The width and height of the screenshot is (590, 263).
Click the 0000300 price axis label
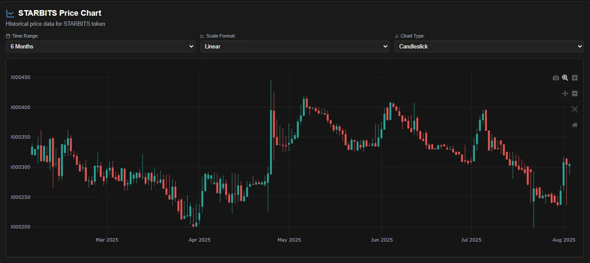click(20, 167)
